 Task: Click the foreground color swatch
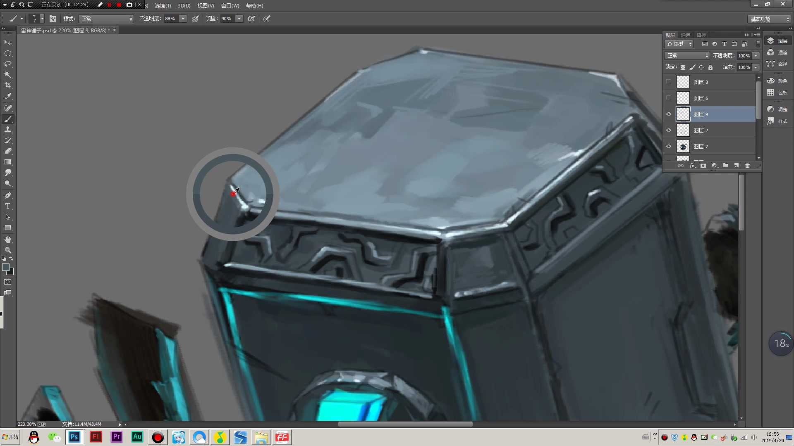click(6, 267)
